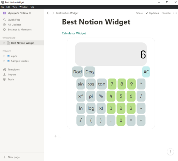The image size is (178, 161).
Task: Expand the Best Notion Widget tree arrow
Action: pyautogui.click(x=4, y=43)
